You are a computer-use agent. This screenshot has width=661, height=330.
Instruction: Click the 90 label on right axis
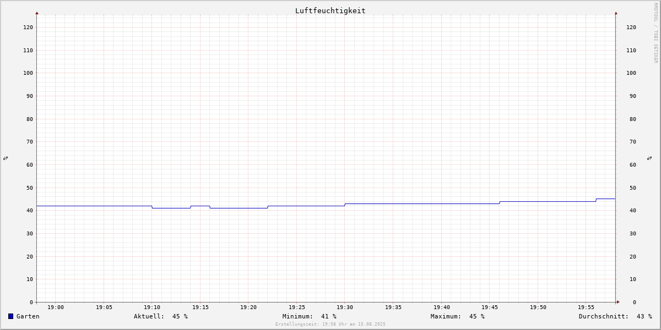pos(633,96)
